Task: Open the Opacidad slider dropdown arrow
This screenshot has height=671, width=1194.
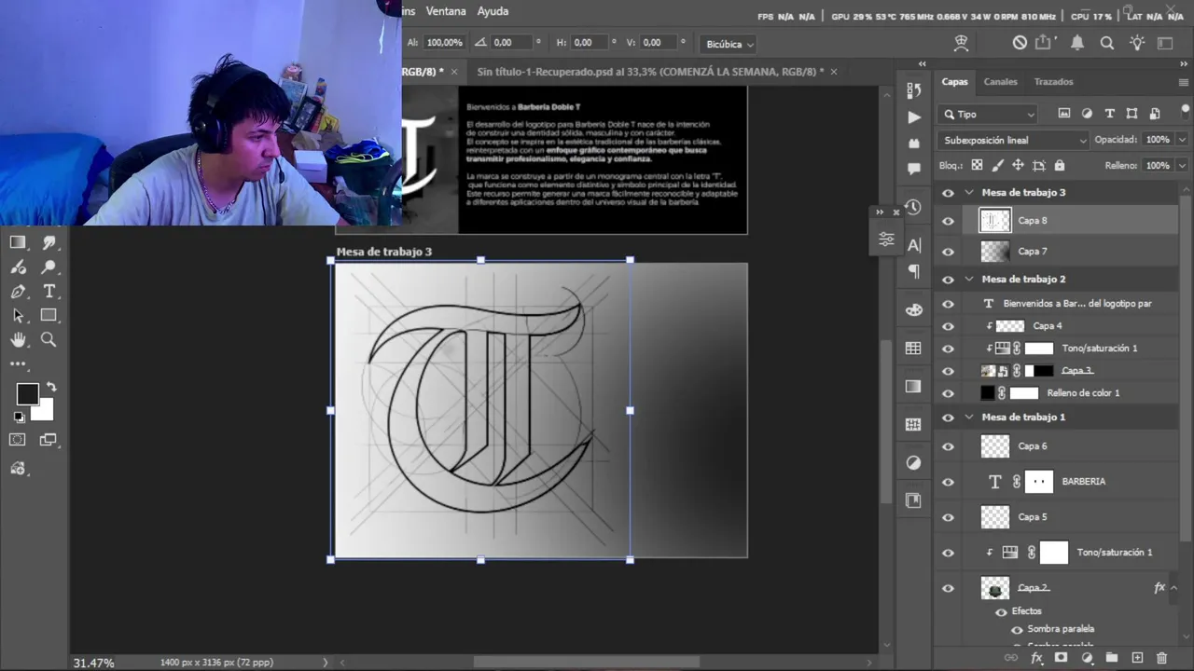Action: [1182, 140]
